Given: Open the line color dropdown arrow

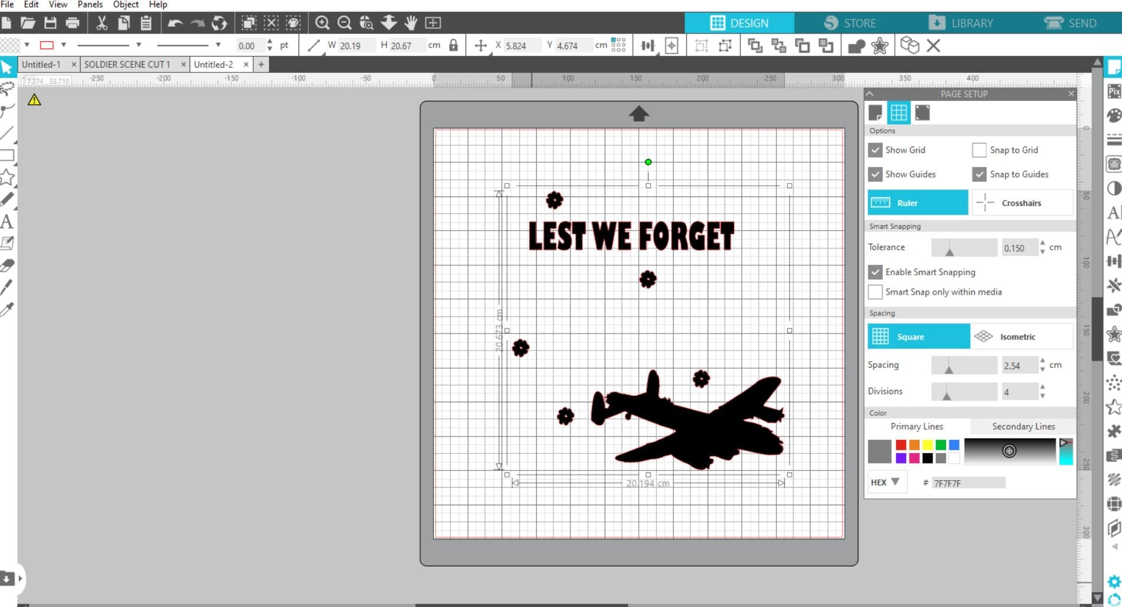Looking at the screenshot, I should [64, 45].
